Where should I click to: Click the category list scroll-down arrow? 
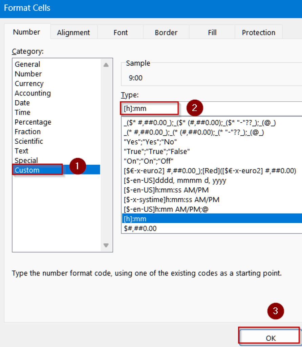(106, 245)
